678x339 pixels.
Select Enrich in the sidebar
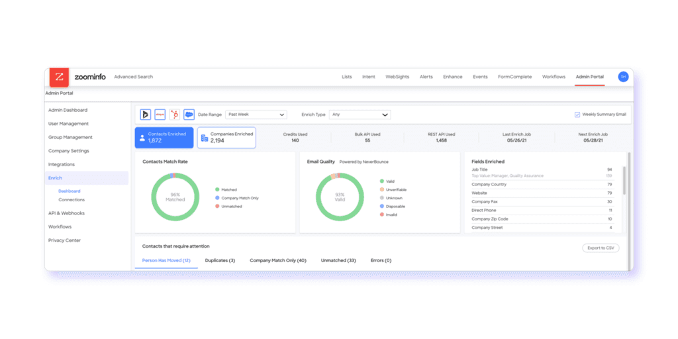(87, 178)
